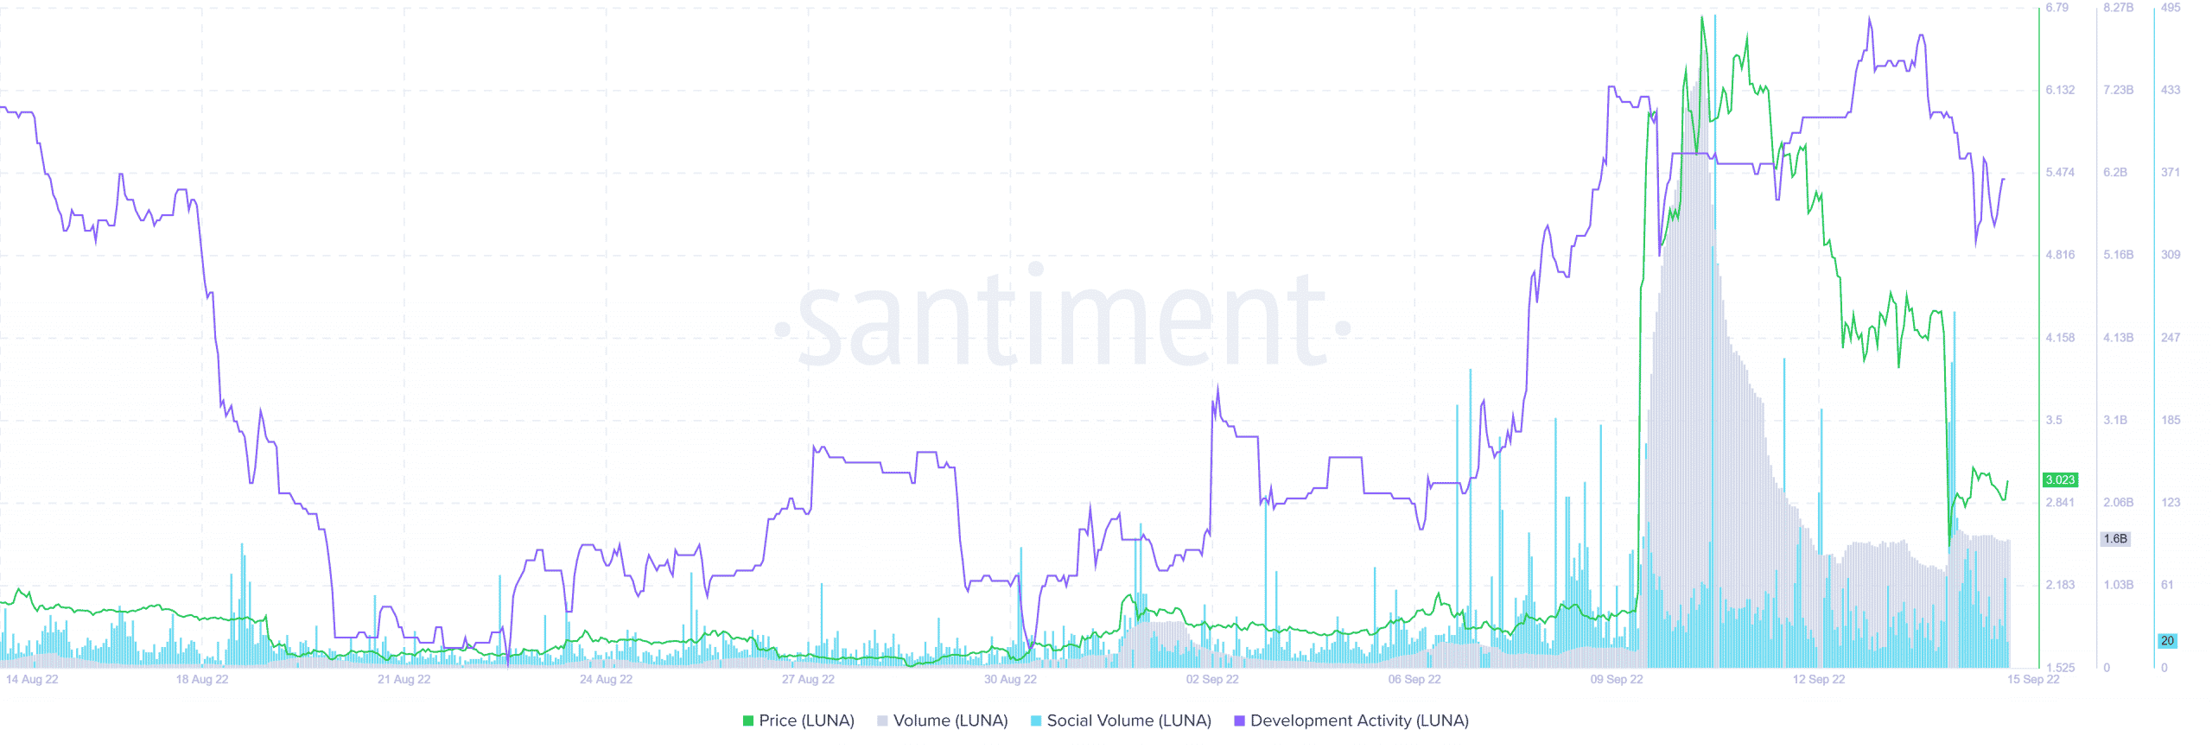Click the cyan Social Volume legend square
Screen dimensions: 2212x749
(x=1036, y=720)
